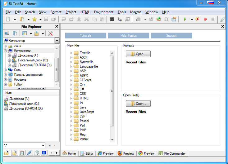This screenshot has height=164, width=228.
Task: Click the Paste clipboard toolbar icon
Action: [x=102, y=19]
